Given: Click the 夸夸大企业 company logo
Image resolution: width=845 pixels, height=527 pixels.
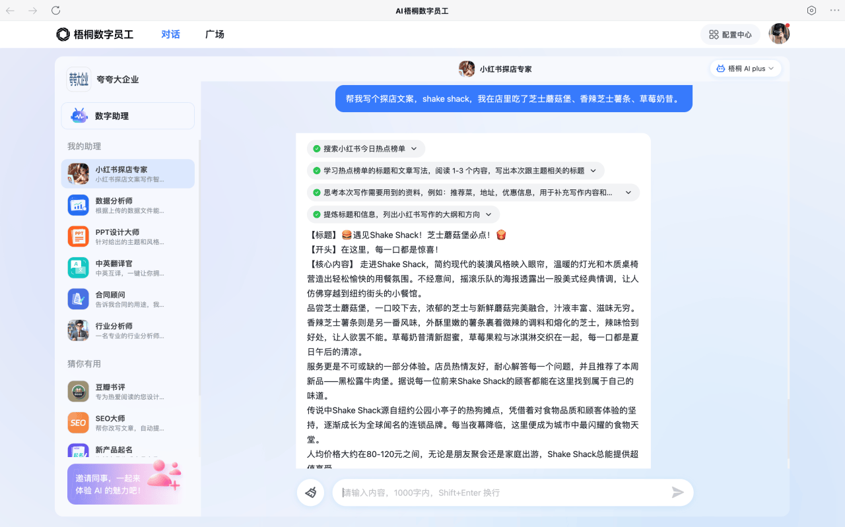Looking at the screenshot, I should point(79,79).
